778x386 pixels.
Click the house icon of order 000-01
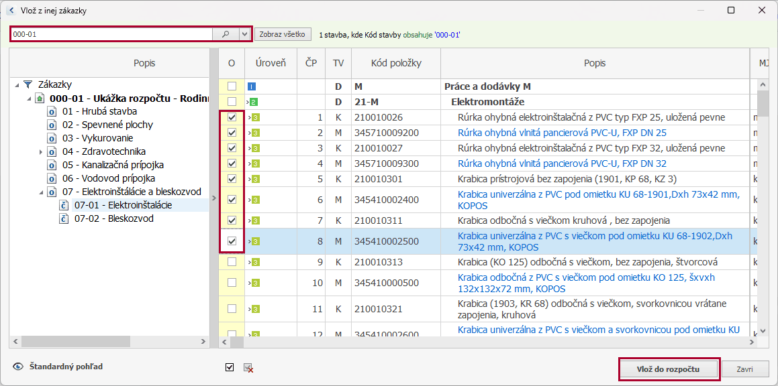(x=40, y=98)
